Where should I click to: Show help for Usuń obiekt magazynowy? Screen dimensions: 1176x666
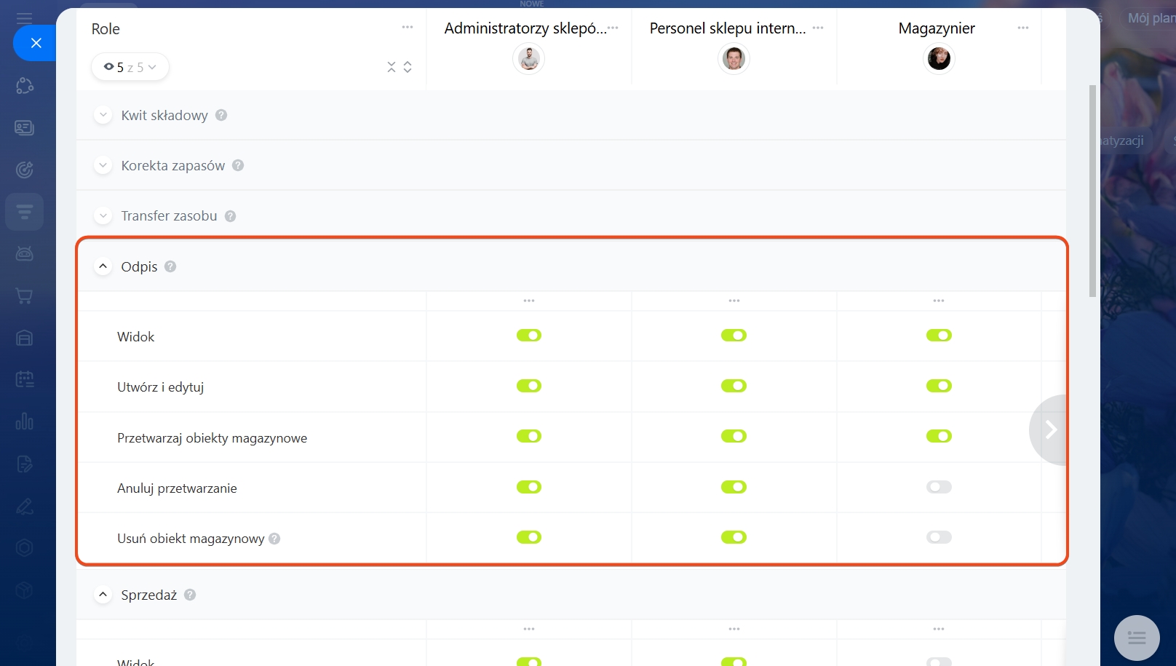tap(274, 539)
